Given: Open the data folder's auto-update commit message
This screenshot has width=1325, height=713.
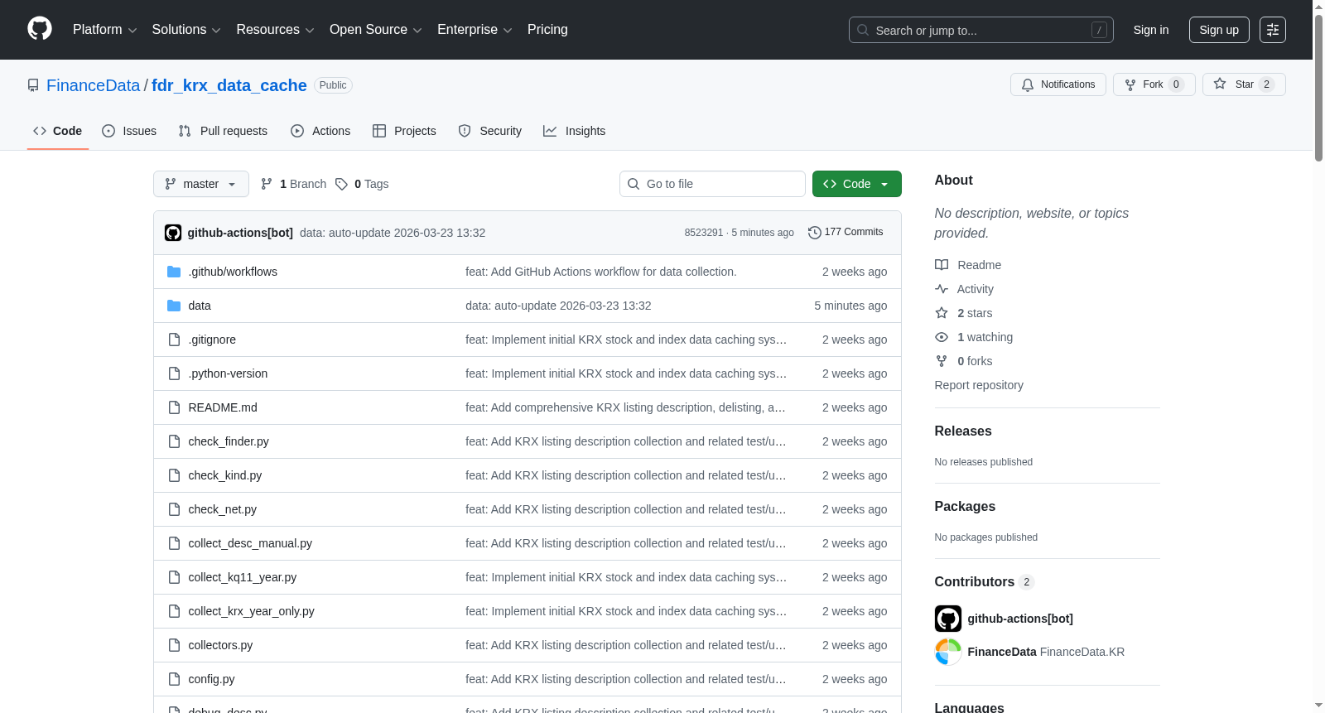Looking at the screenshot, I should [x=558, y=306].
